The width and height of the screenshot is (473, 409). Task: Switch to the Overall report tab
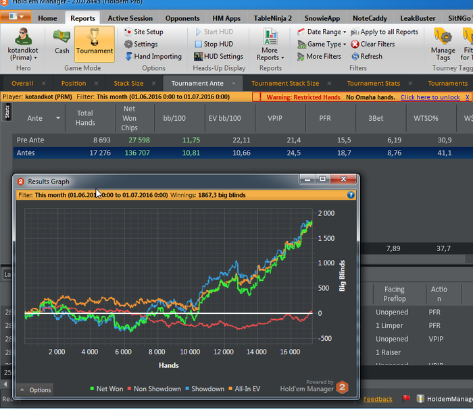pos(22,84)
